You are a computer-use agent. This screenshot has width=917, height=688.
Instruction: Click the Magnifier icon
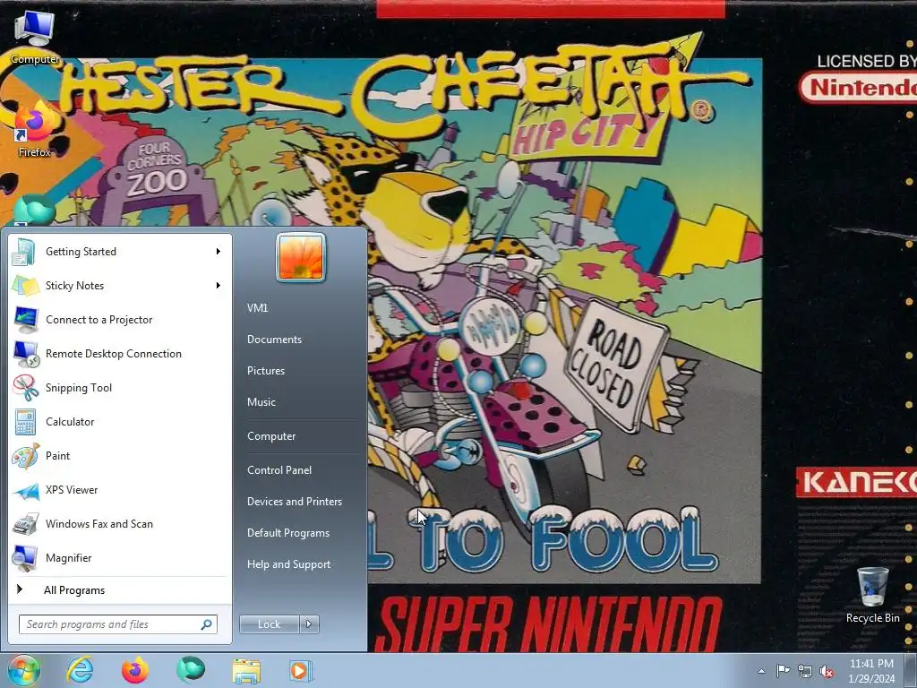(25, 558)
